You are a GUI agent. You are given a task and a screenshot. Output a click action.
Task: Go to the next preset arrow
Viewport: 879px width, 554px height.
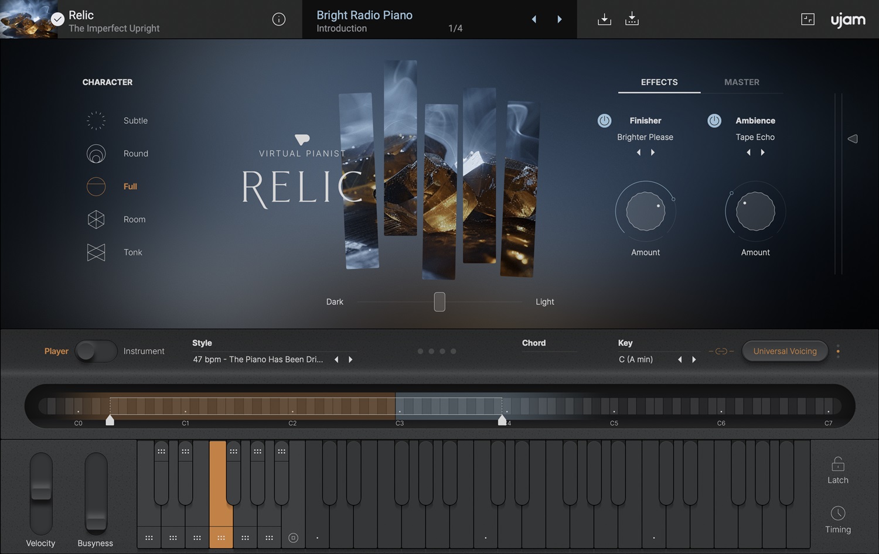pyautogui.click(x=560, y=19)
